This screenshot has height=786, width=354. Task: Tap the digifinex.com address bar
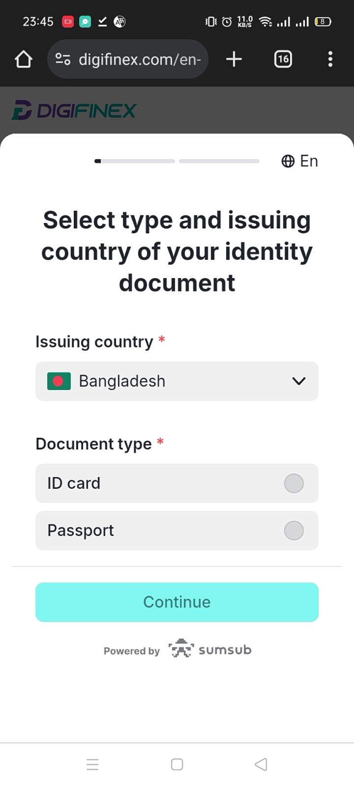[x=140, y=59]
